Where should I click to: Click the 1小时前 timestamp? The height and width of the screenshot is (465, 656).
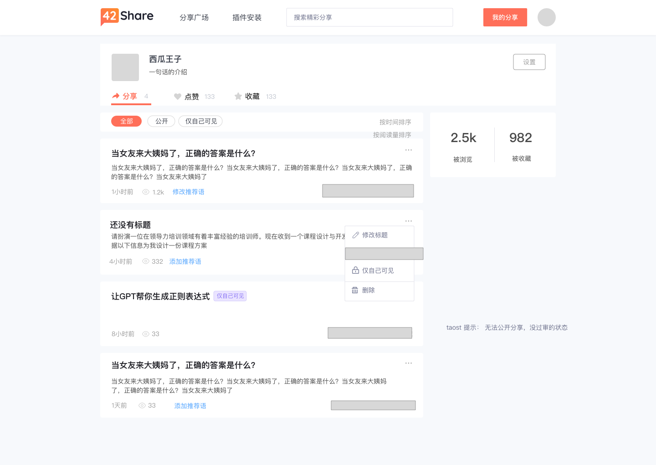[123, 192]
